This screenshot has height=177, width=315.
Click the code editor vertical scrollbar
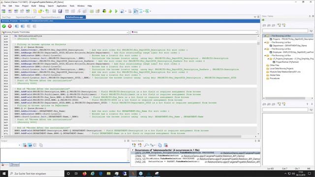258,43
